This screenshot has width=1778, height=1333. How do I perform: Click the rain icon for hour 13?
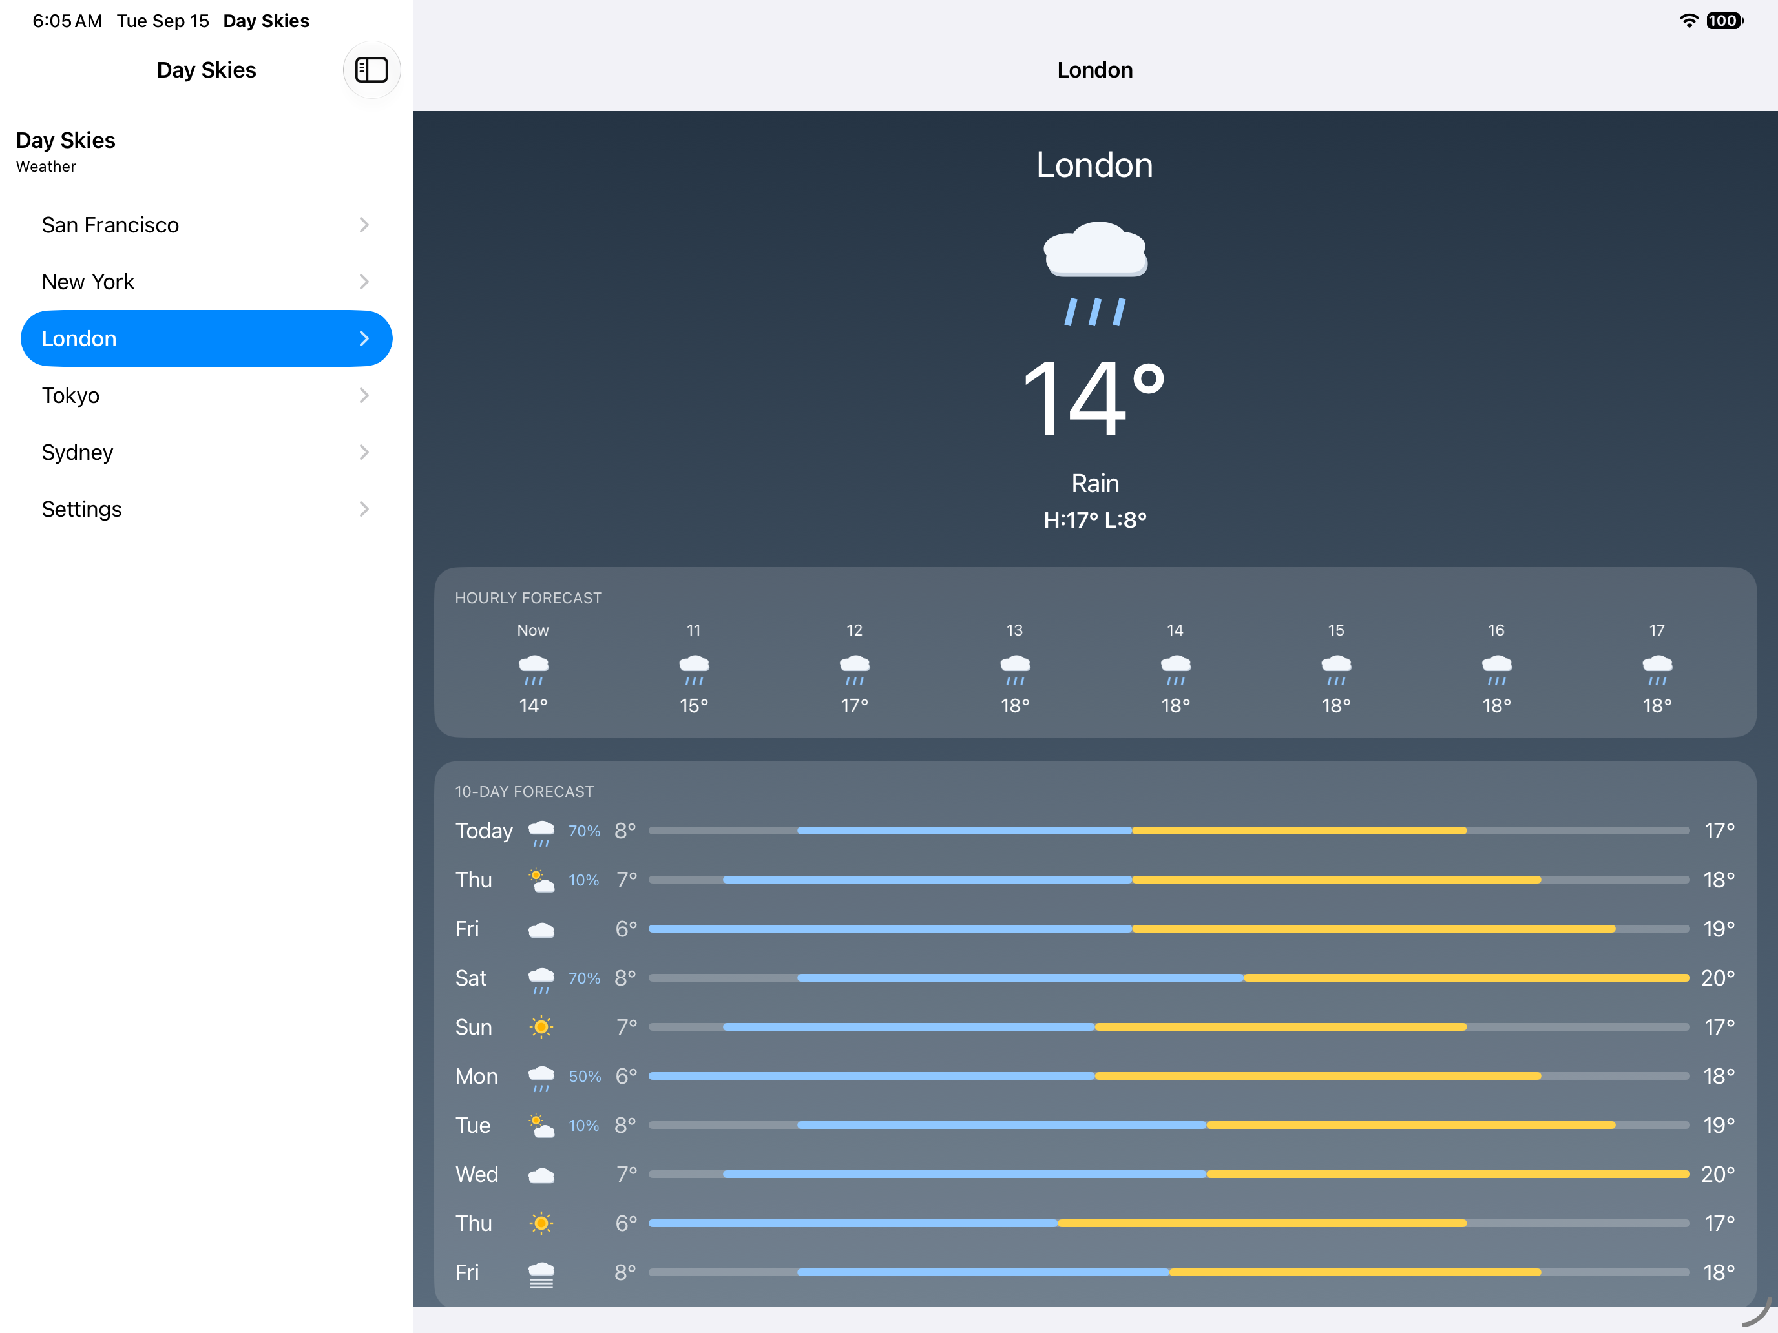point(1015,670)
